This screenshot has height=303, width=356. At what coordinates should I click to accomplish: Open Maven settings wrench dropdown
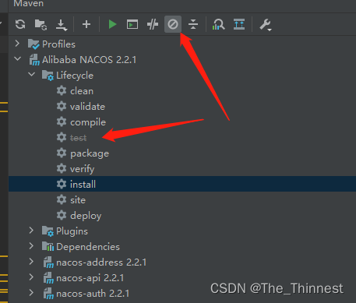[266, 25]
